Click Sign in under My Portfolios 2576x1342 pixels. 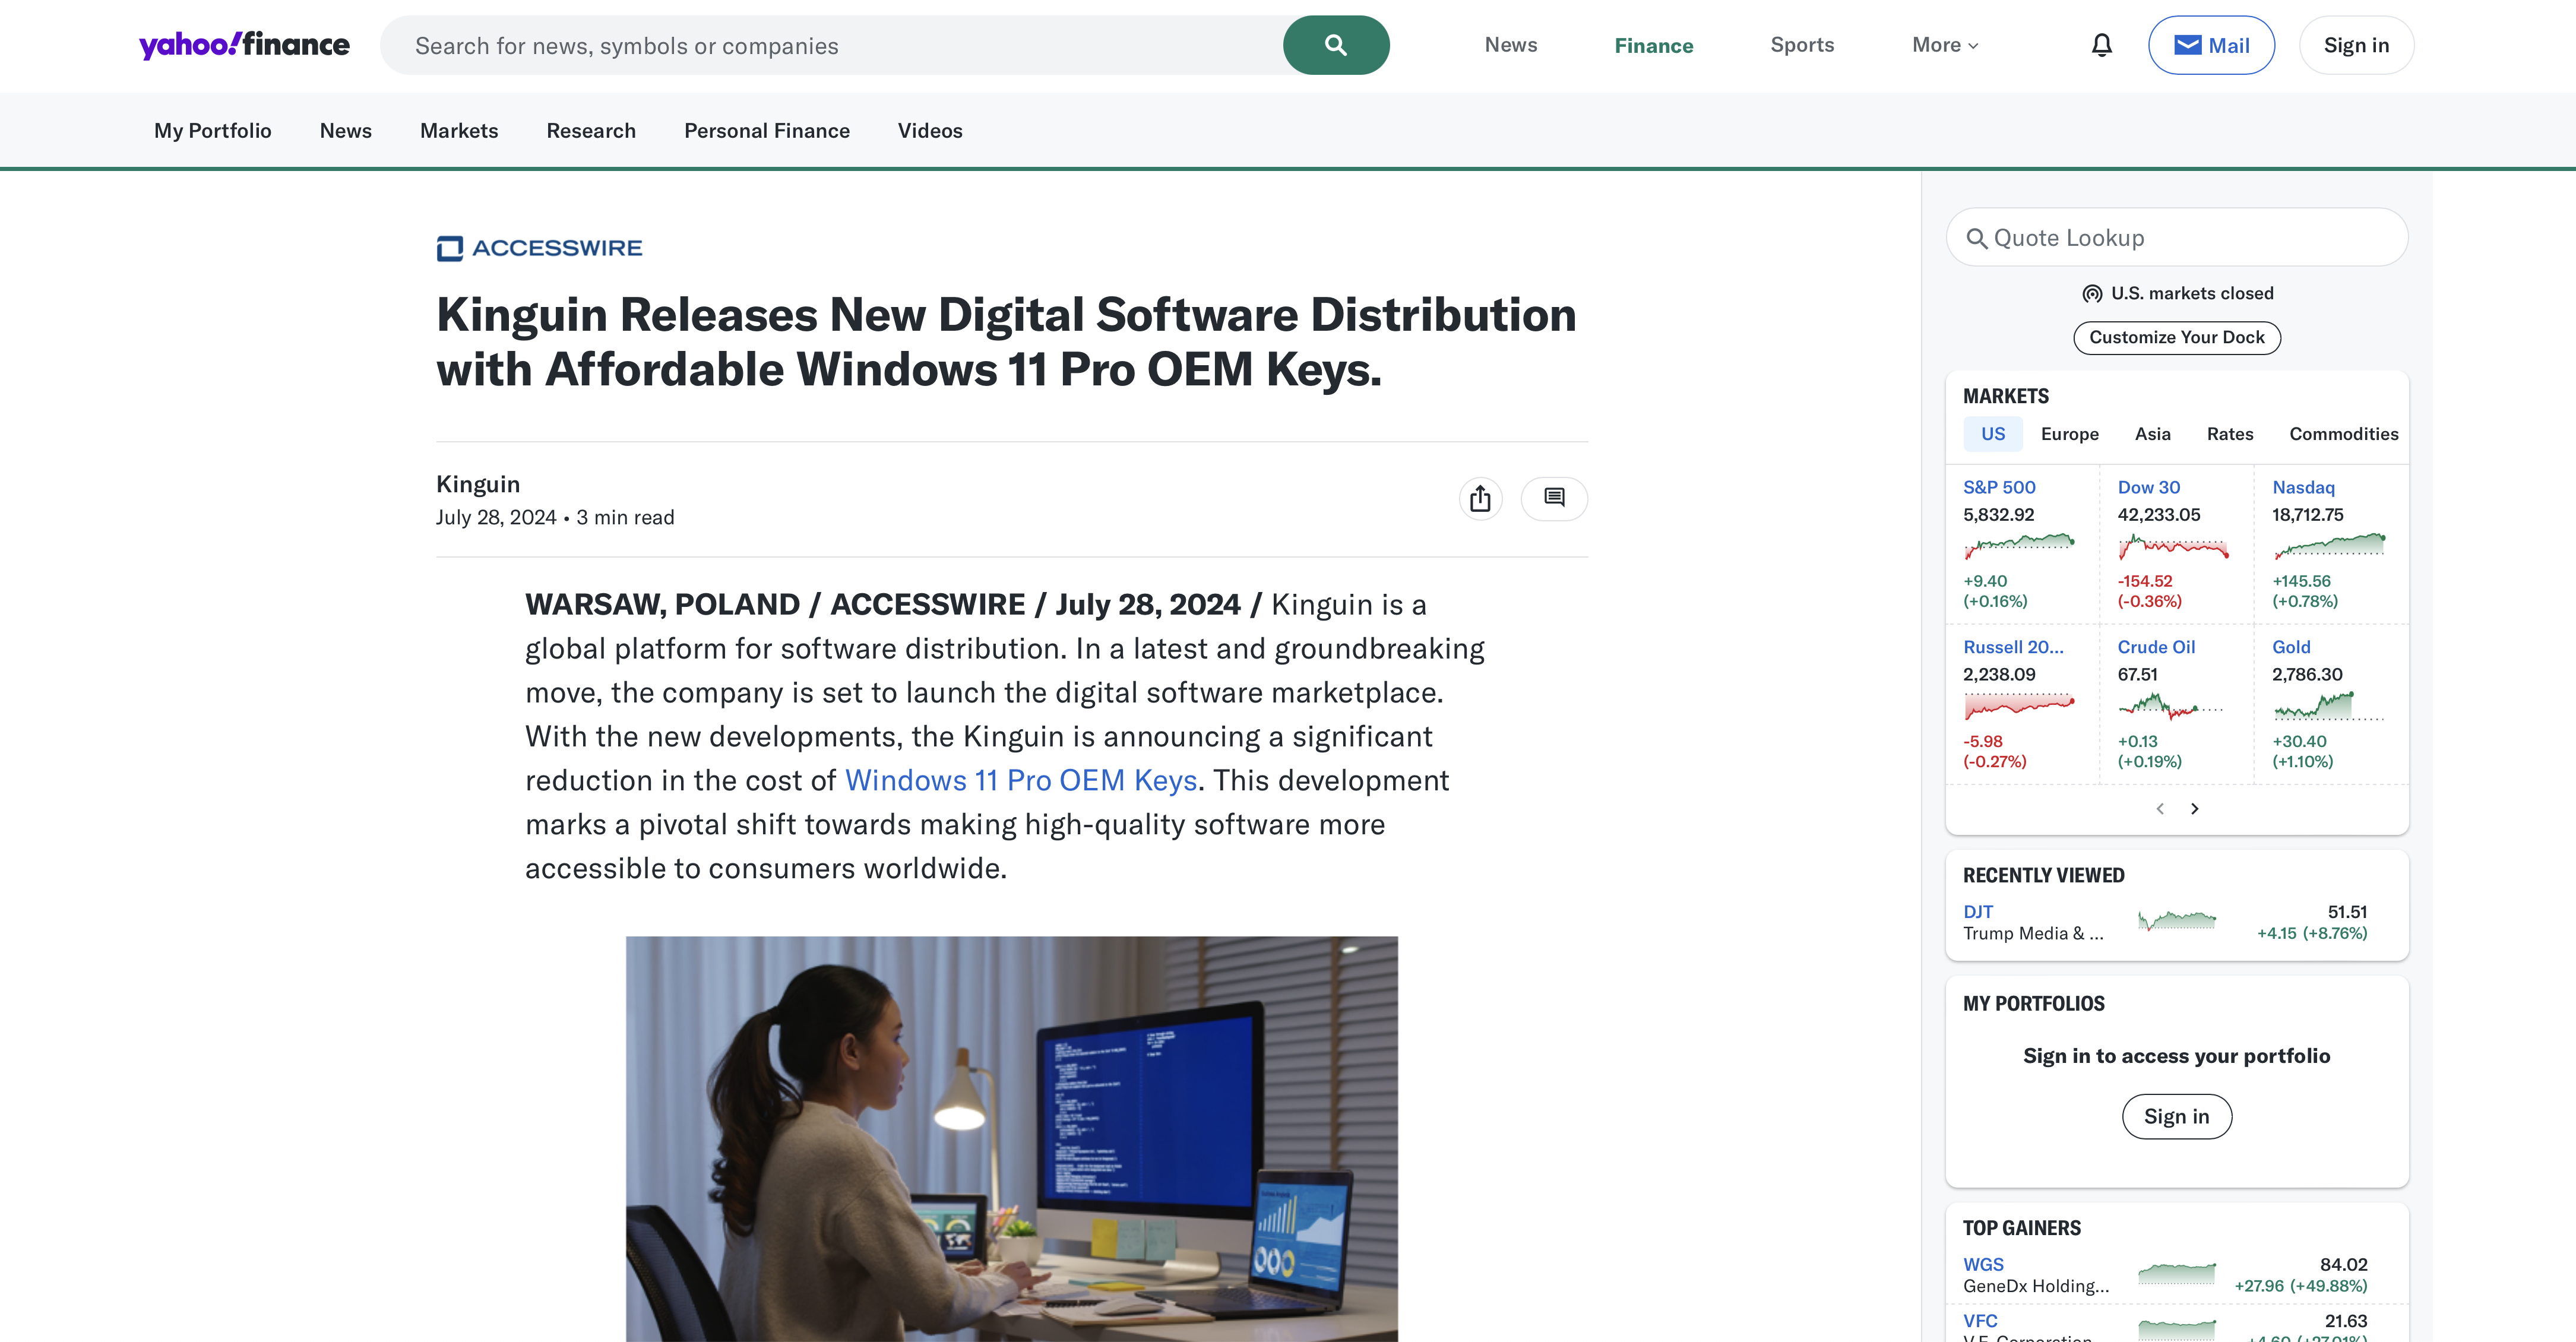(2177, 1116)
